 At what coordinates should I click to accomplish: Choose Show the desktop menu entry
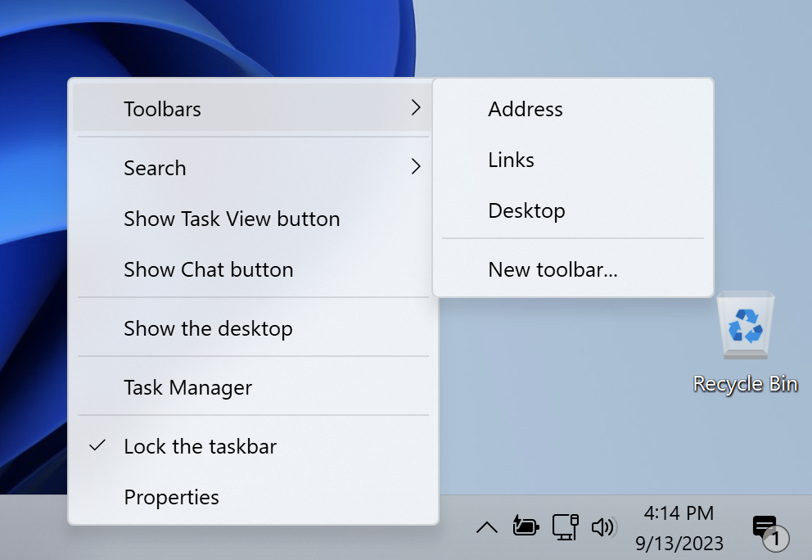click(208, 329)
